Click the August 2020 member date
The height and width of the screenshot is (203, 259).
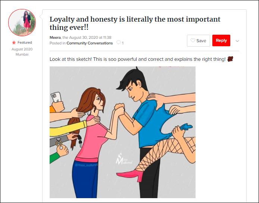[22, 49]
